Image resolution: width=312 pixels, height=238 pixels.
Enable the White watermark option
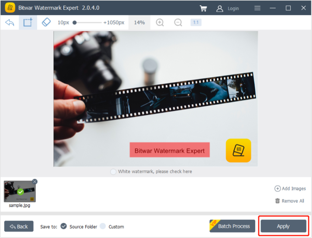113,172
